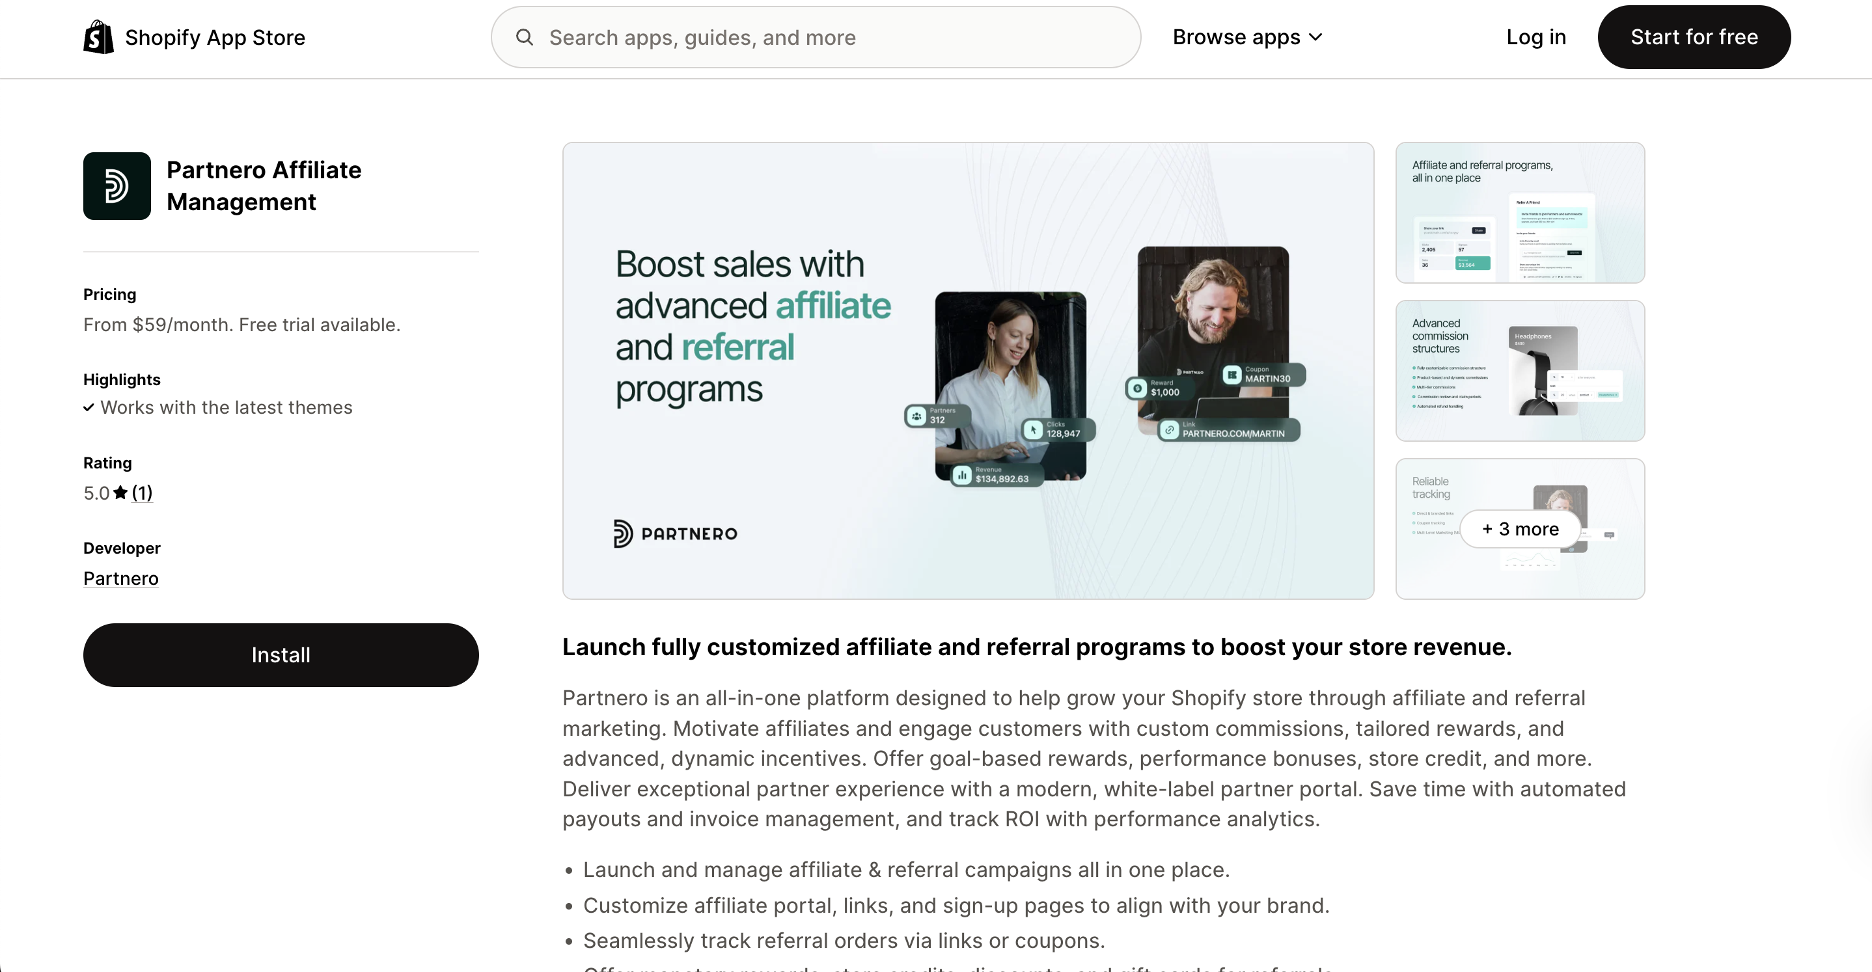Open the Partnero developer link
1872x972 pixels.
pyautogui.click(x=120, y=578)
